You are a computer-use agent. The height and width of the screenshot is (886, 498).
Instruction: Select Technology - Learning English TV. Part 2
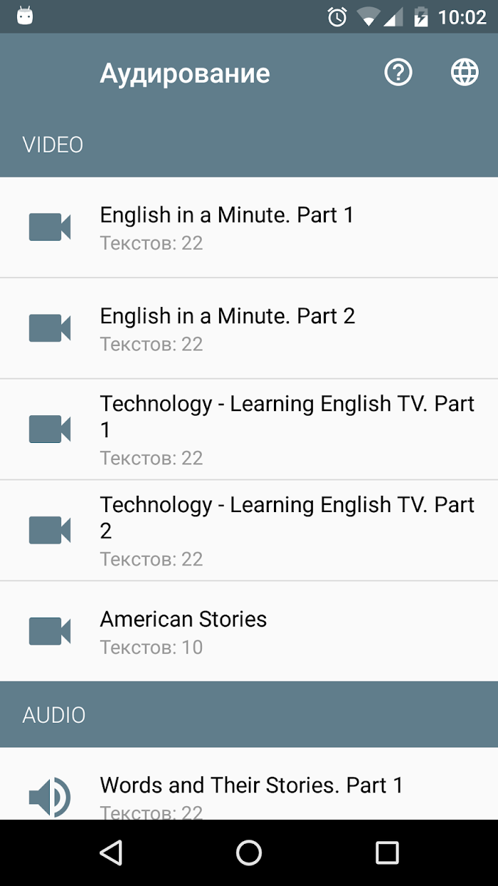coord(249,531)
